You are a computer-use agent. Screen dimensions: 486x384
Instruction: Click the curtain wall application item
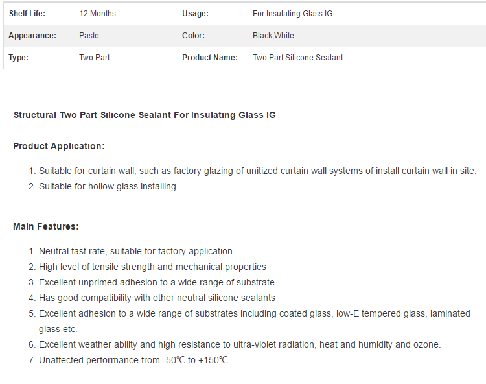pyautogui.click(x=257, y=171)
